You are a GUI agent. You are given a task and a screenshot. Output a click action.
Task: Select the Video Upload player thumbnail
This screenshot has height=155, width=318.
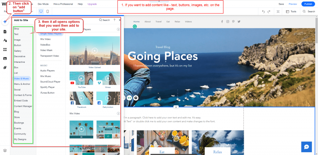(x=95, y=51)
